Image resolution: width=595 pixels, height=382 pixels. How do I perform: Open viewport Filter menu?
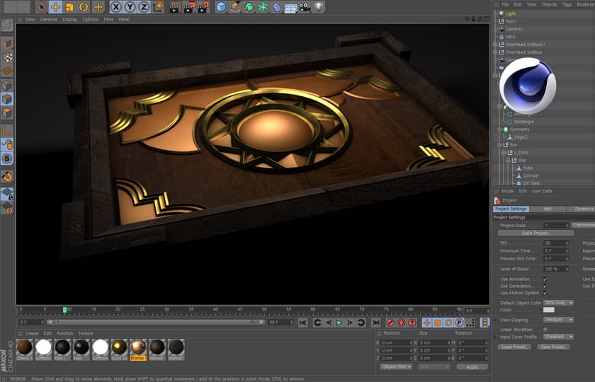click(108, 19)
